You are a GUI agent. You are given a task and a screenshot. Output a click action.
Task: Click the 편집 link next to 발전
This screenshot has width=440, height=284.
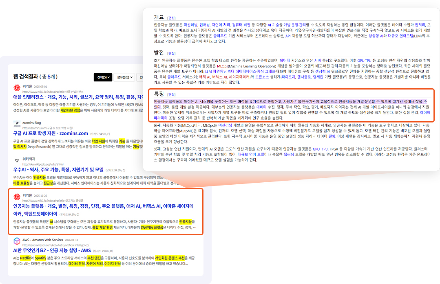[171, 53]
